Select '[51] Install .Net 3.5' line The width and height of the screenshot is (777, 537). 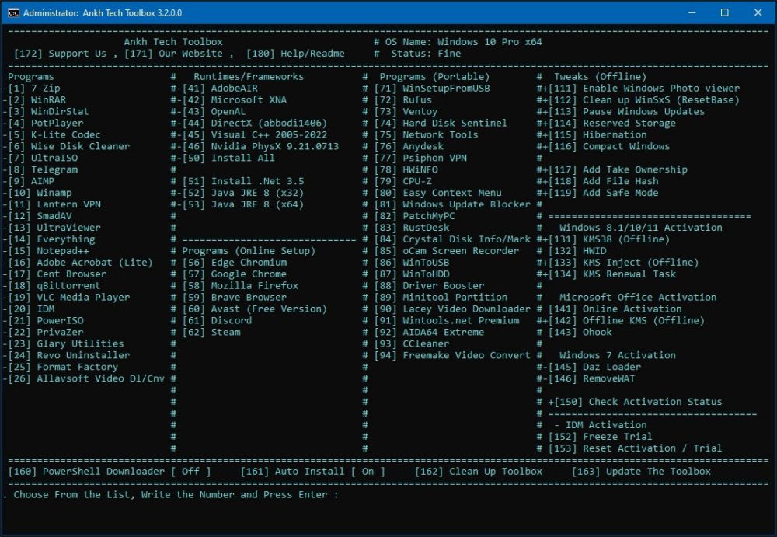[x=243, y=181]
